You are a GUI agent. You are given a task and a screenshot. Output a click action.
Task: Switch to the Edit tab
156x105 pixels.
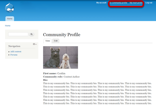56,41
